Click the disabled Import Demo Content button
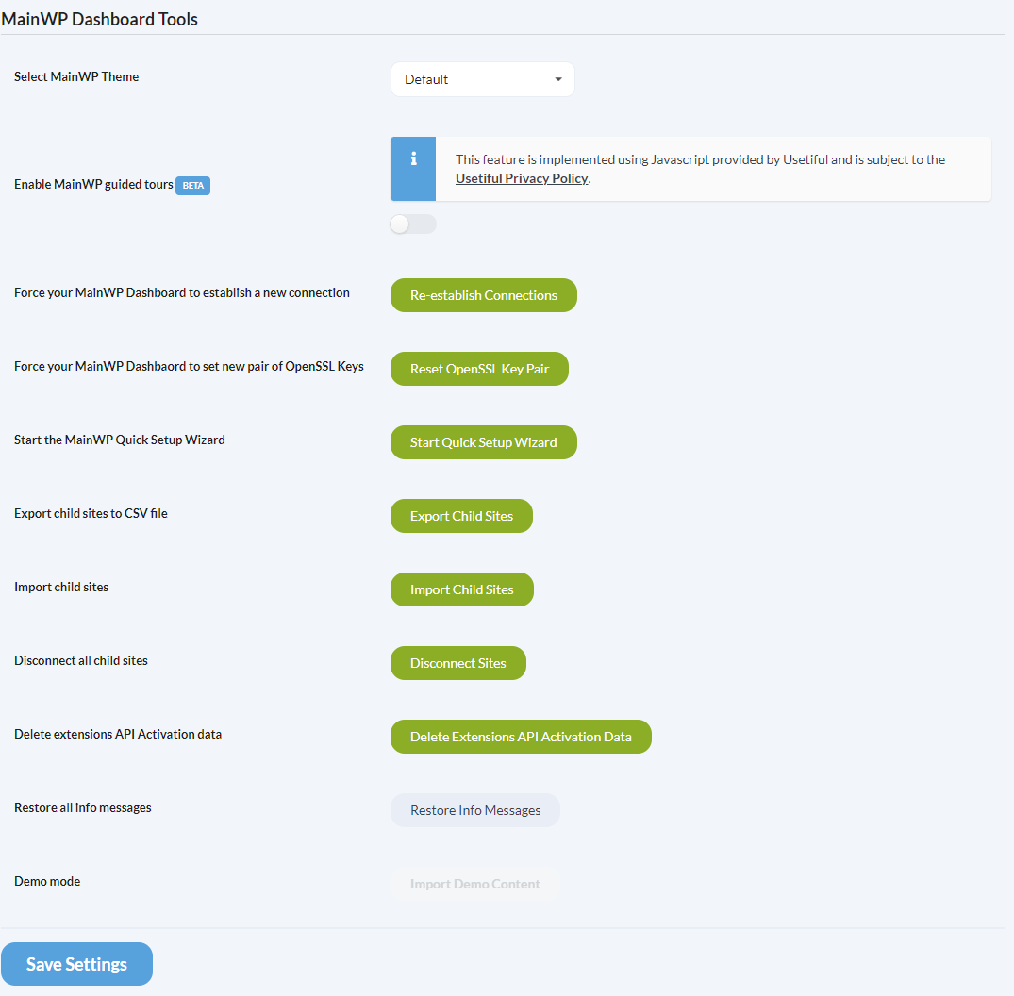Screen dimensions: 1014x996 474,884
